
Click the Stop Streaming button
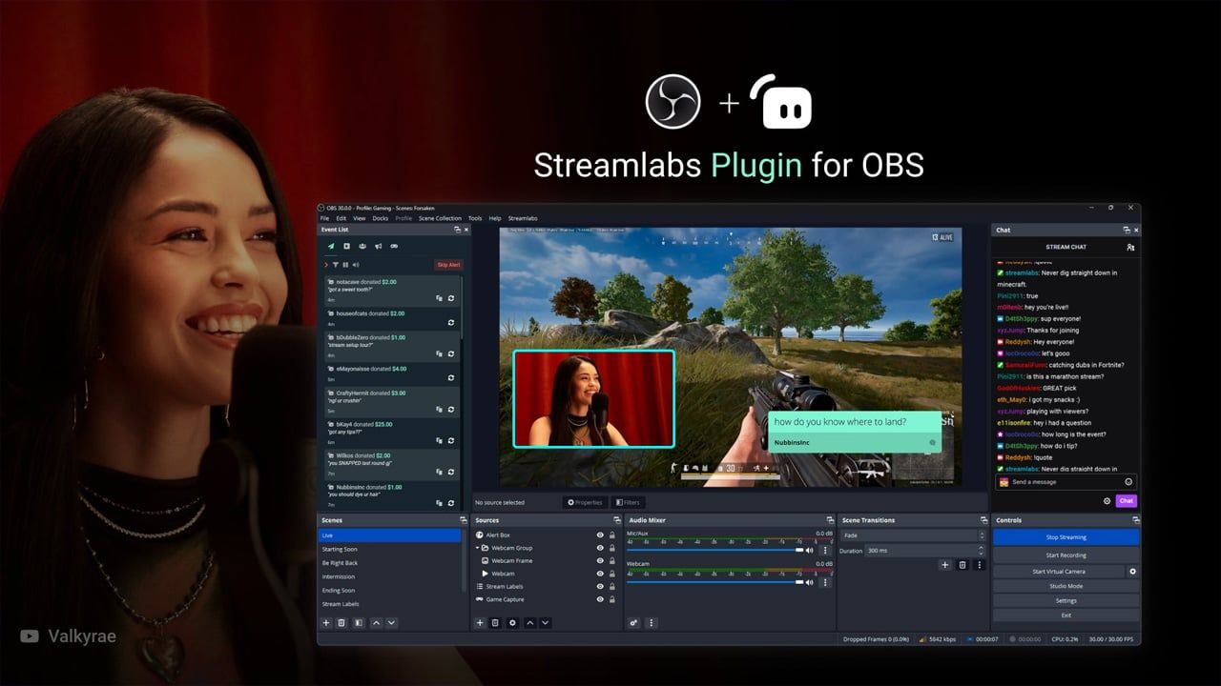[x=1066, y=536]
